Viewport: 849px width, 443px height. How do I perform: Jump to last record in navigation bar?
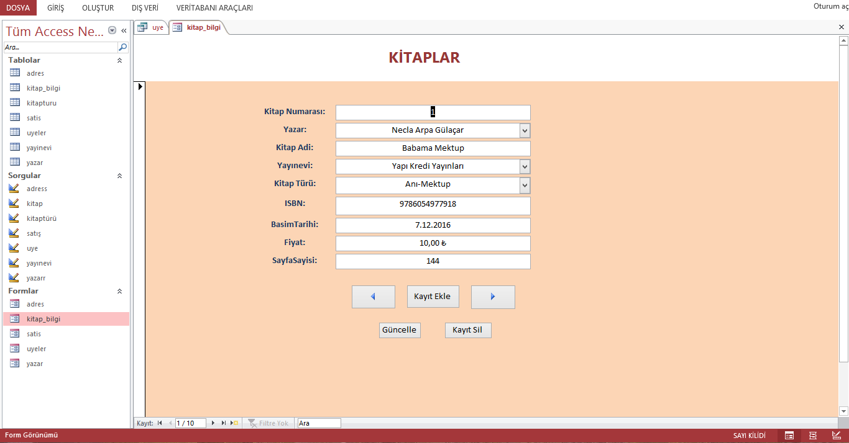224,423
